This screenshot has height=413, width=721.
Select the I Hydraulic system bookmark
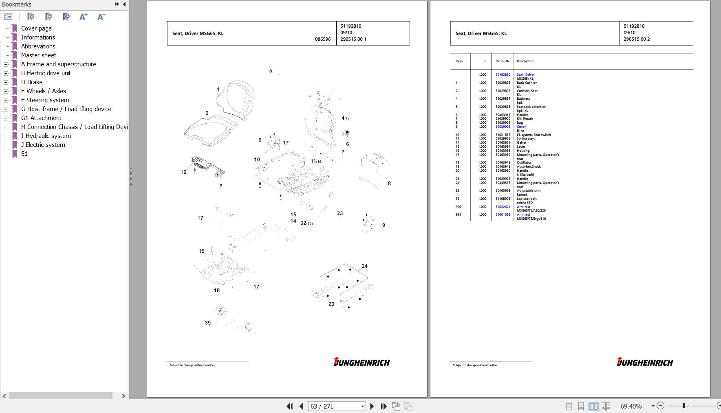click(46, 136)
